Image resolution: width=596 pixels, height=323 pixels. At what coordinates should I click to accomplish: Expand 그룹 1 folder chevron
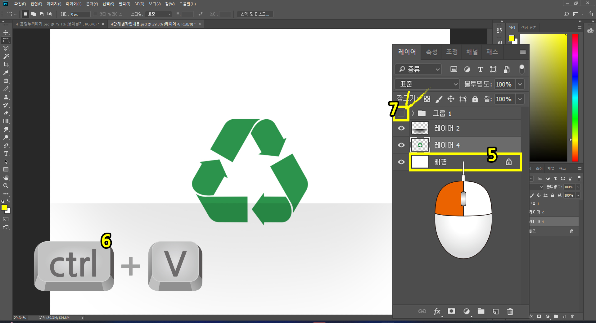[x=413, y=113]
